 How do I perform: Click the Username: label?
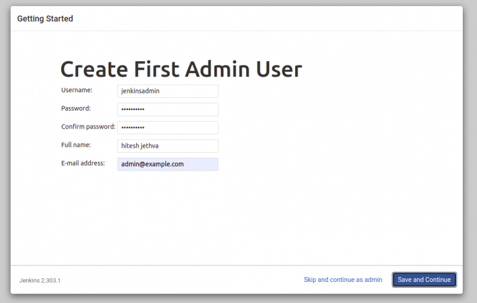(77, 90)
